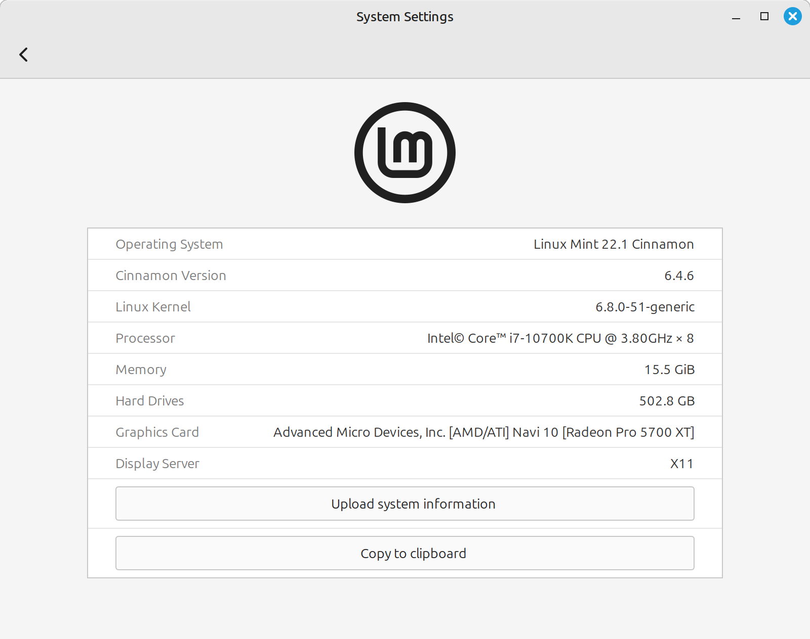The width and height of the screenshot is (810, 639).
Task: Select the 6.8.0-51-generic kernel value
Action: click(x=645, y=307)
